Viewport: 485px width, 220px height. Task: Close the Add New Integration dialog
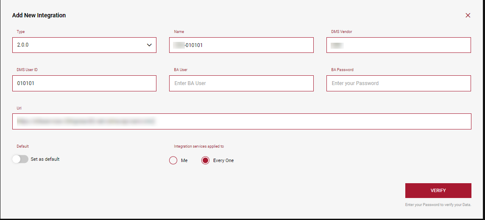468,15
